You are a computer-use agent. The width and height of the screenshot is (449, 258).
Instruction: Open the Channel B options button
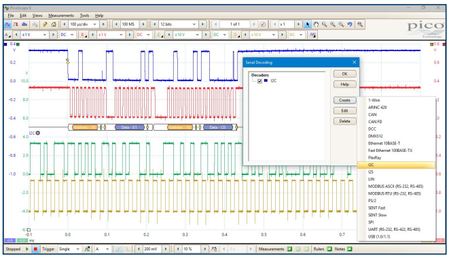pos(84,35)
